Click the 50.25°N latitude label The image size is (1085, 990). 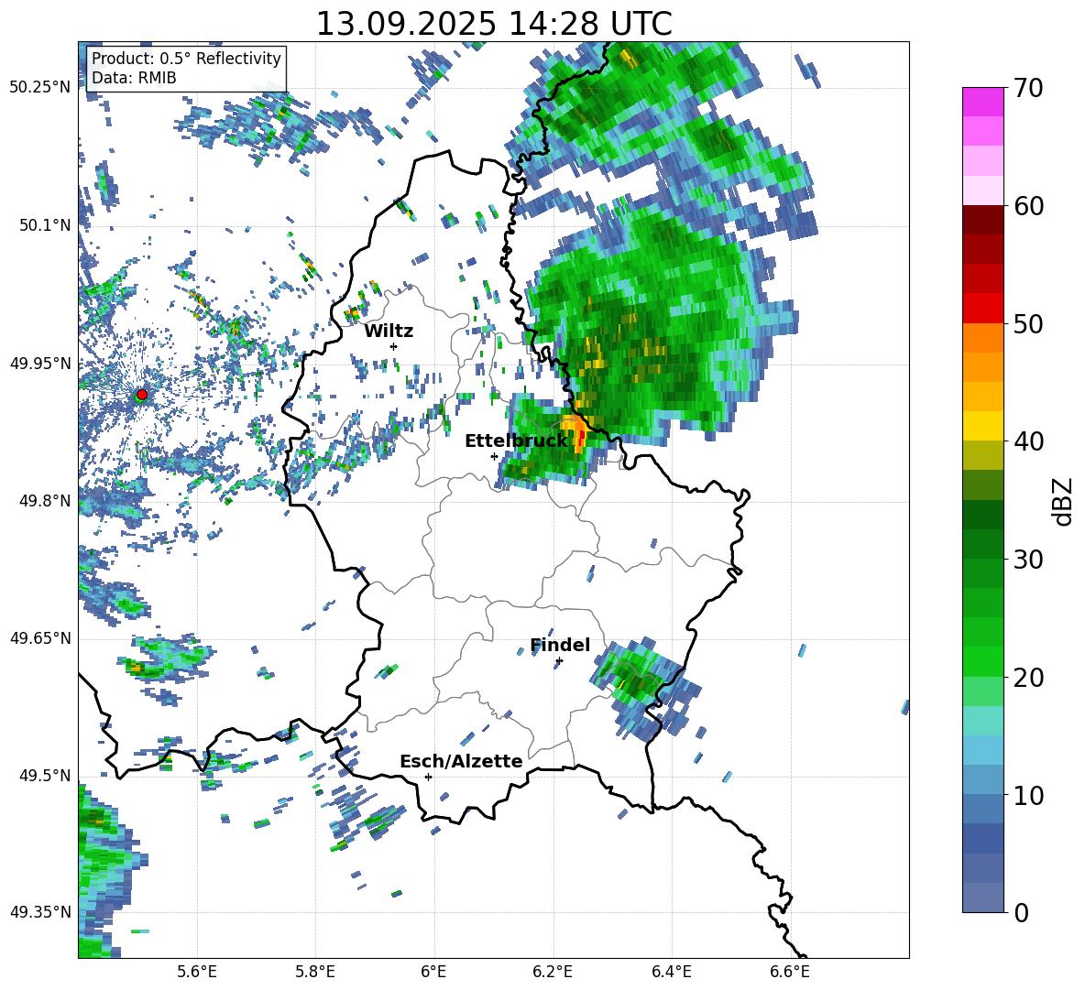[x=40, y=88]
